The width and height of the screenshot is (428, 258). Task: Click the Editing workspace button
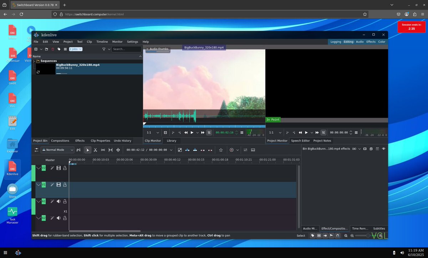(348, 42)
